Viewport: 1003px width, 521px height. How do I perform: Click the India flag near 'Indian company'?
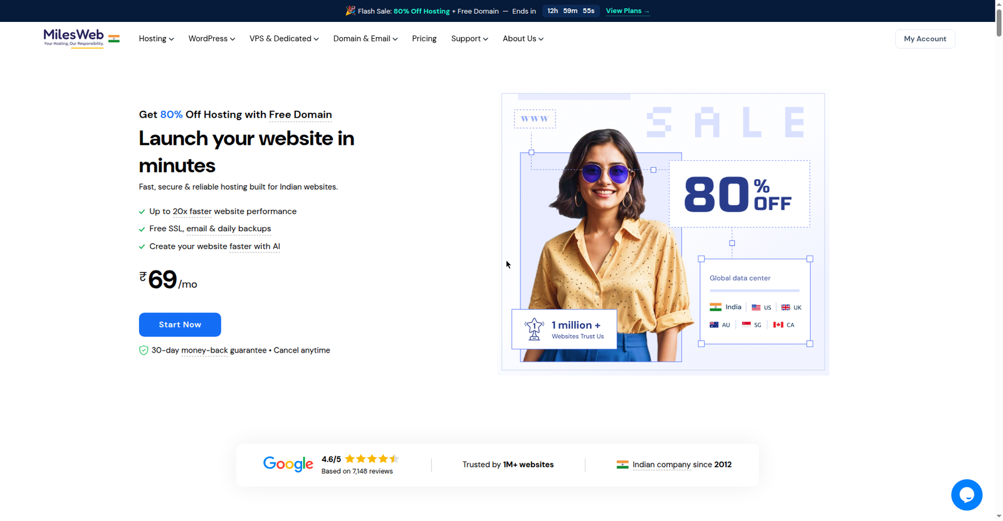click(622, 465)
